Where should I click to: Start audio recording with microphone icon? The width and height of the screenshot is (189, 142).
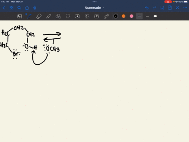(x=35, y=8)
